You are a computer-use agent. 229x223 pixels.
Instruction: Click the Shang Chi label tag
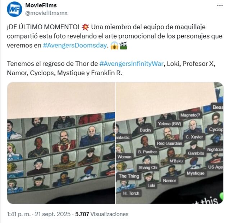148,168
